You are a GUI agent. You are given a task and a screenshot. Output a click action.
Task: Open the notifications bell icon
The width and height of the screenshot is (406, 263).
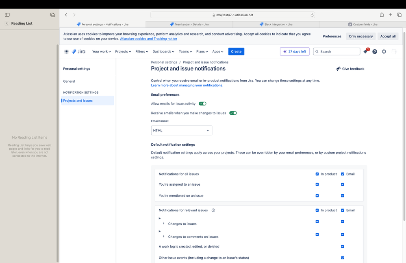(x=365, y=52)
